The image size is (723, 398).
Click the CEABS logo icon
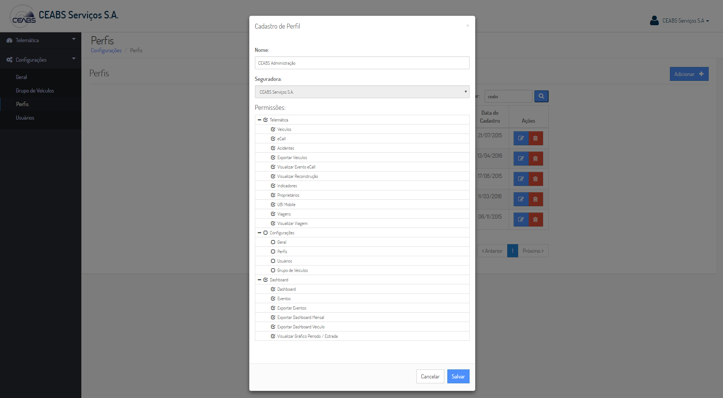click(x=23, y=16)
